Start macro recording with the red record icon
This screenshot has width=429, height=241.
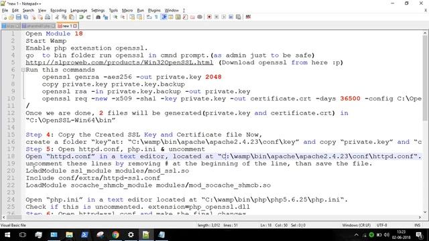pyautogui.click(x=209, y=17)
